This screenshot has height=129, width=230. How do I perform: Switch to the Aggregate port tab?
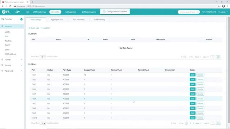click(x=57, y=20)
